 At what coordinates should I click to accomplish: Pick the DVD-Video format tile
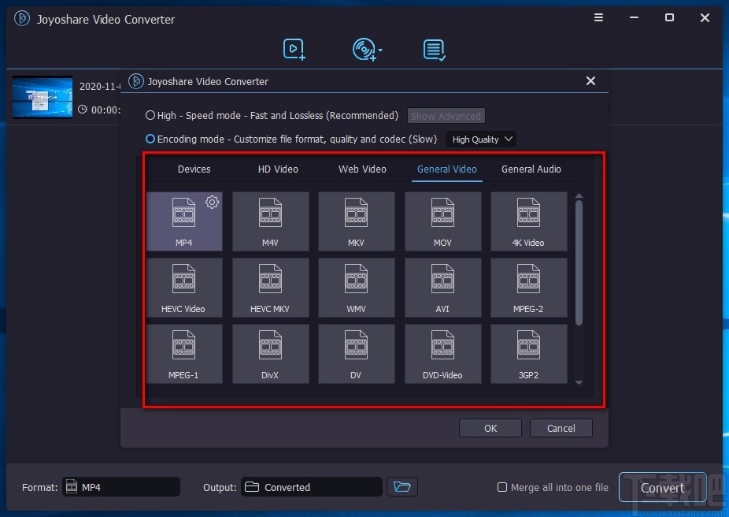click(442, 354)
